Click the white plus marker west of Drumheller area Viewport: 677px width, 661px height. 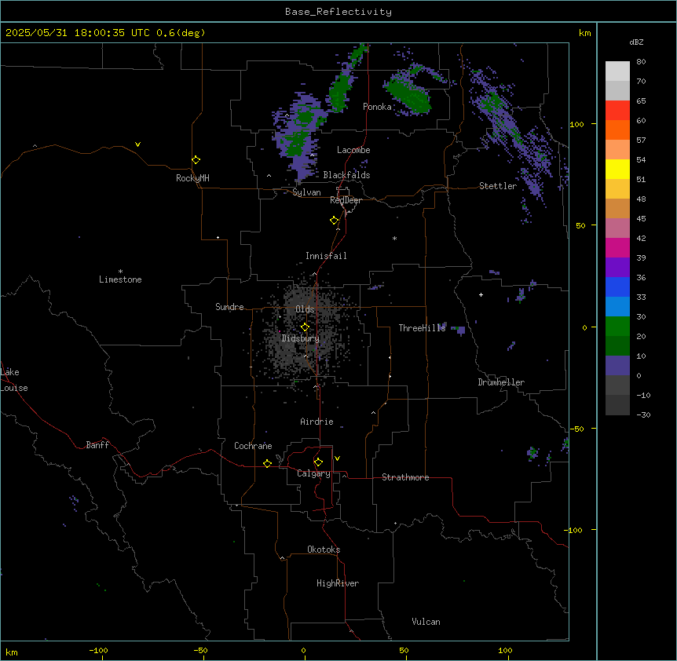pos(481,294)
